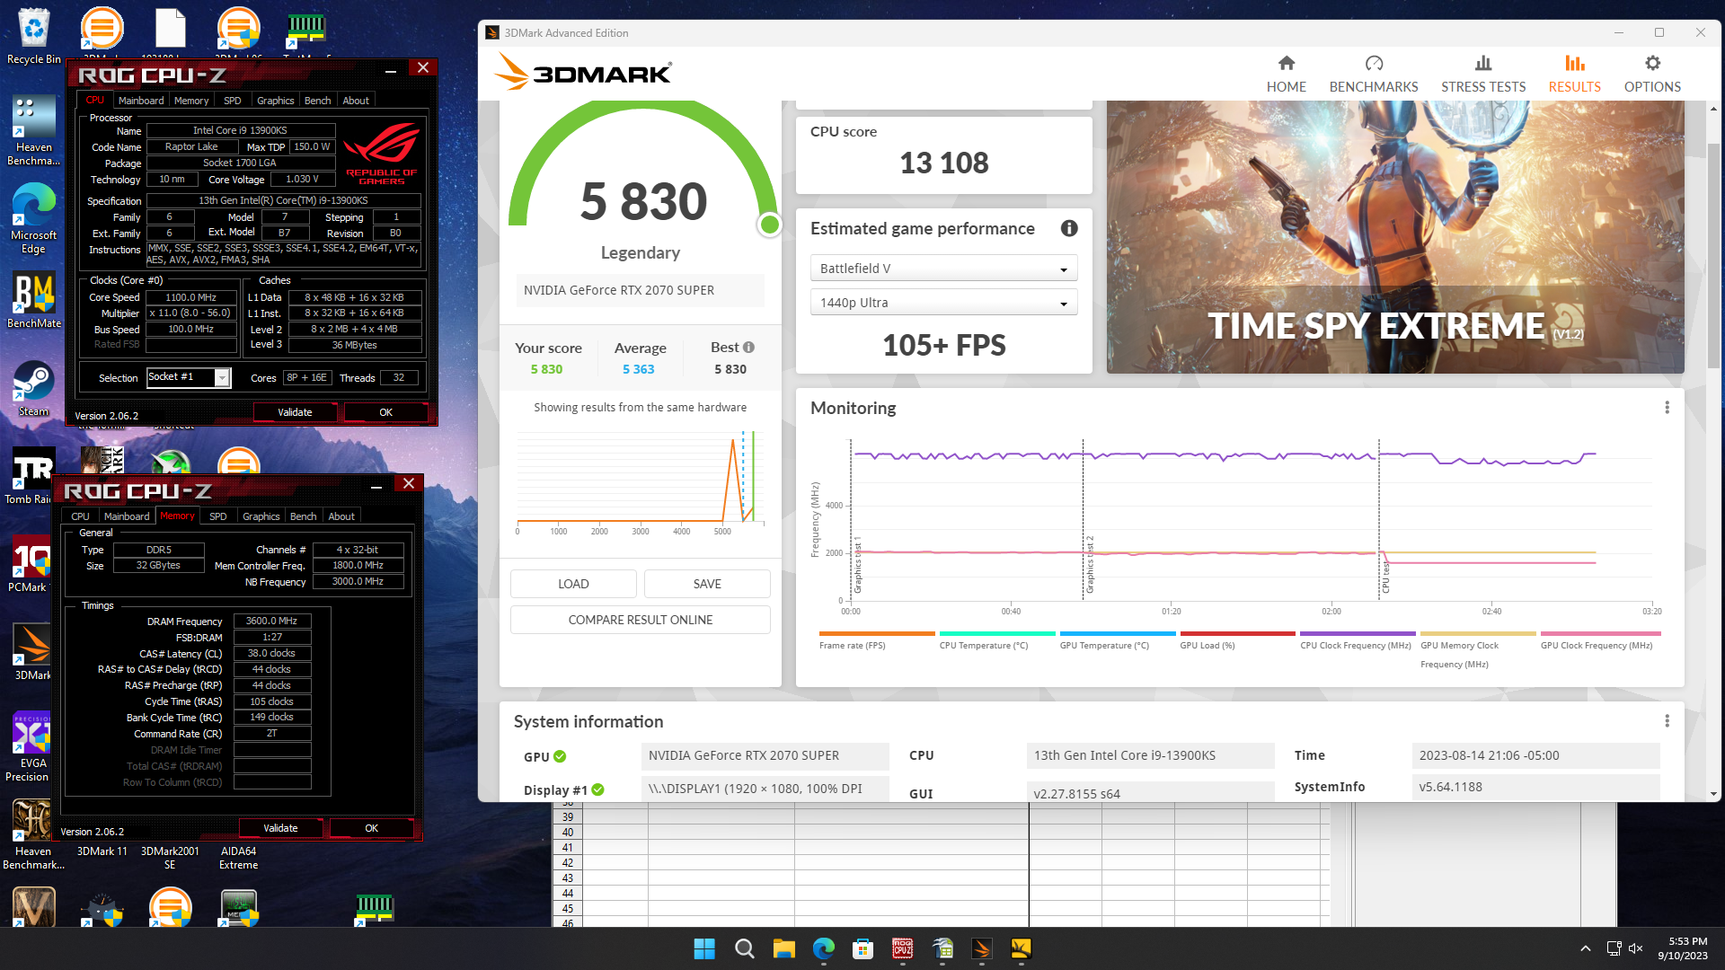Open 3DMark desktop shortcut icon
The image size is (1725, 970).
click(x=31, y=652)
